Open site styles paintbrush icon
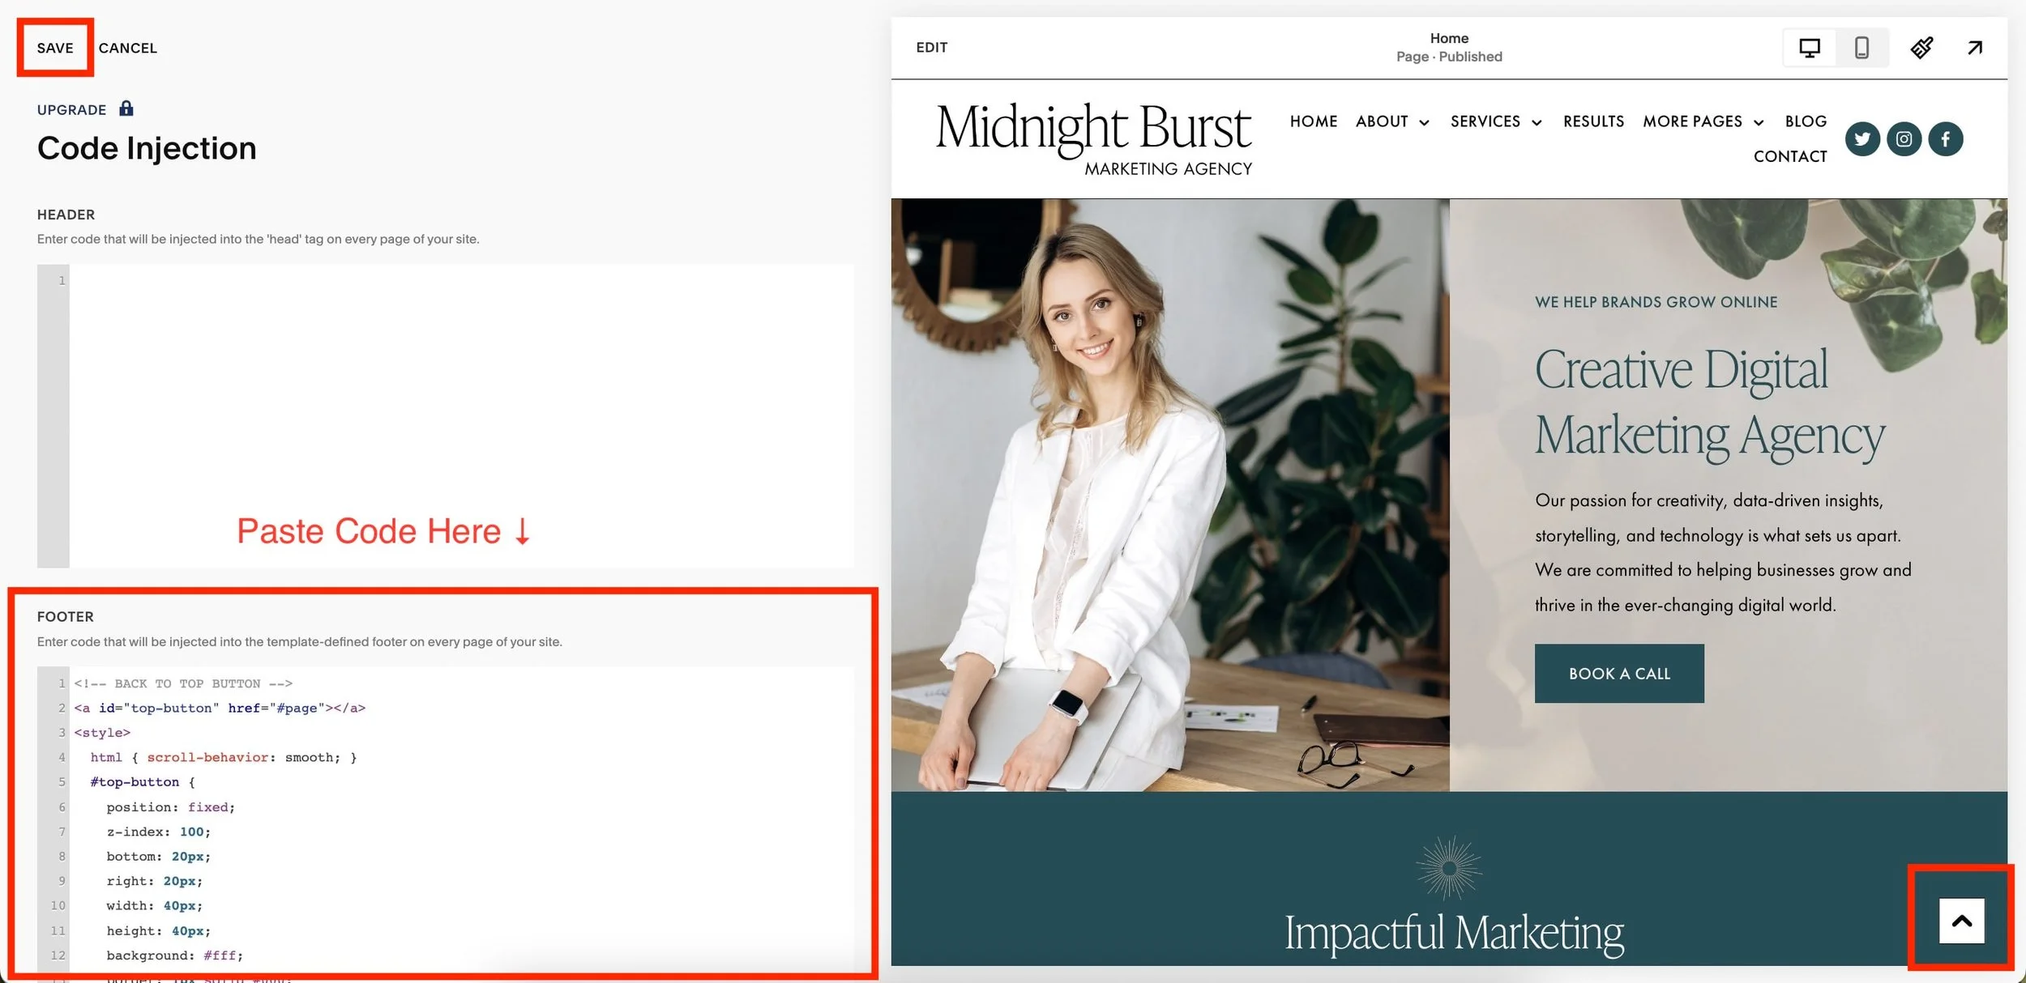Screen dimensions: 2026x983 (1921, 48)
